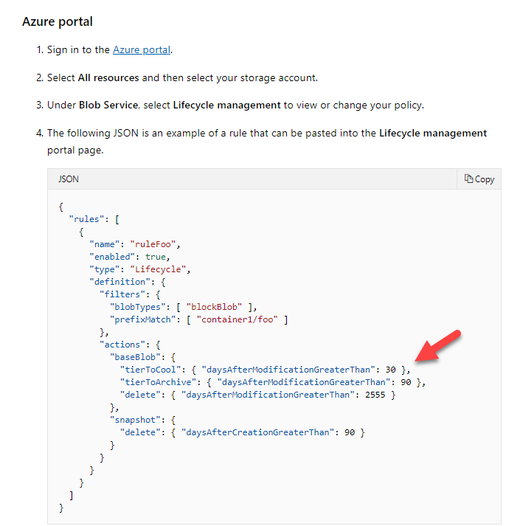Click "daysAfterCreationGreaterThan" key
The image size is (506, 526).
click(258, 433)
